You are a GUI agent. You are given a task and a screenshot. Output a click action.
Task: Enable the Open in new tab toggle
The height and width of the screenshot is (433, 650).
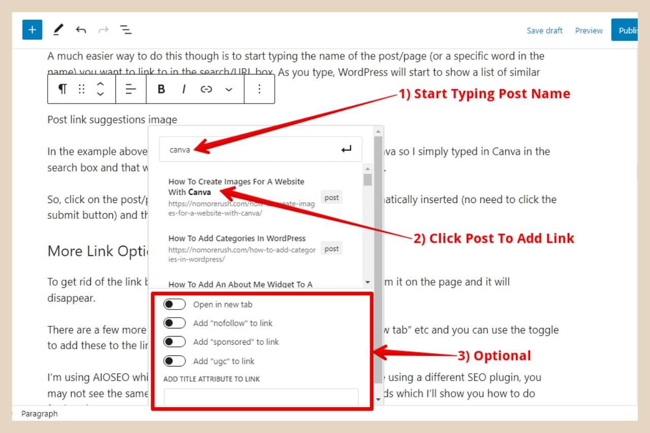(175, 304)
